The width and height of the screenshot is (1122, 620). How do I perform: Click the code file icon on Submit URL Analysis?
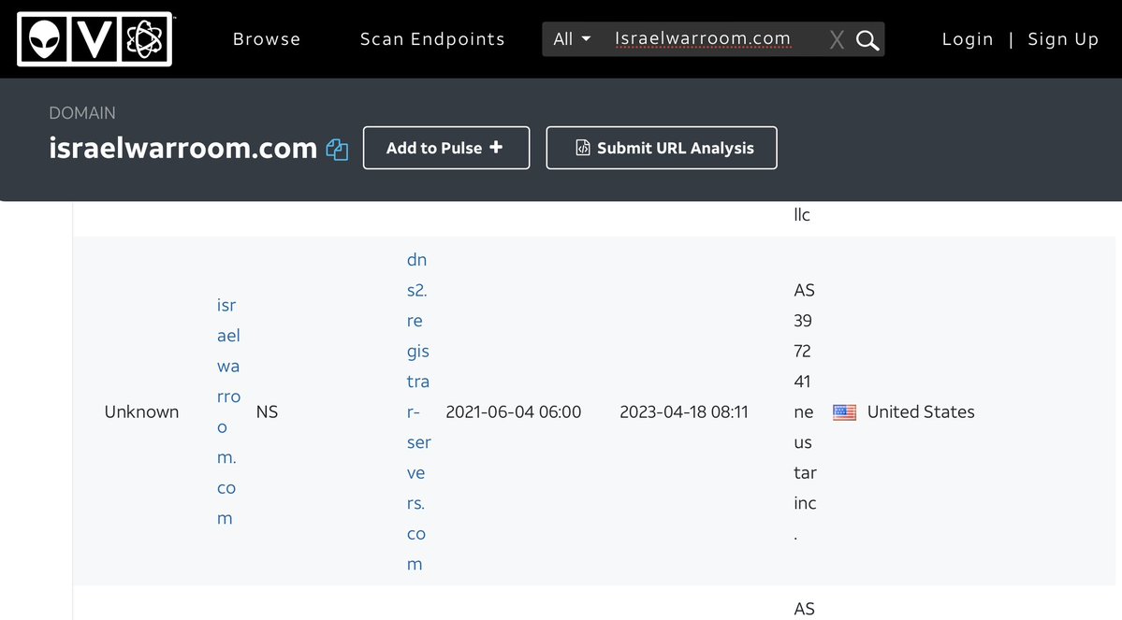(x=582, y=148)
